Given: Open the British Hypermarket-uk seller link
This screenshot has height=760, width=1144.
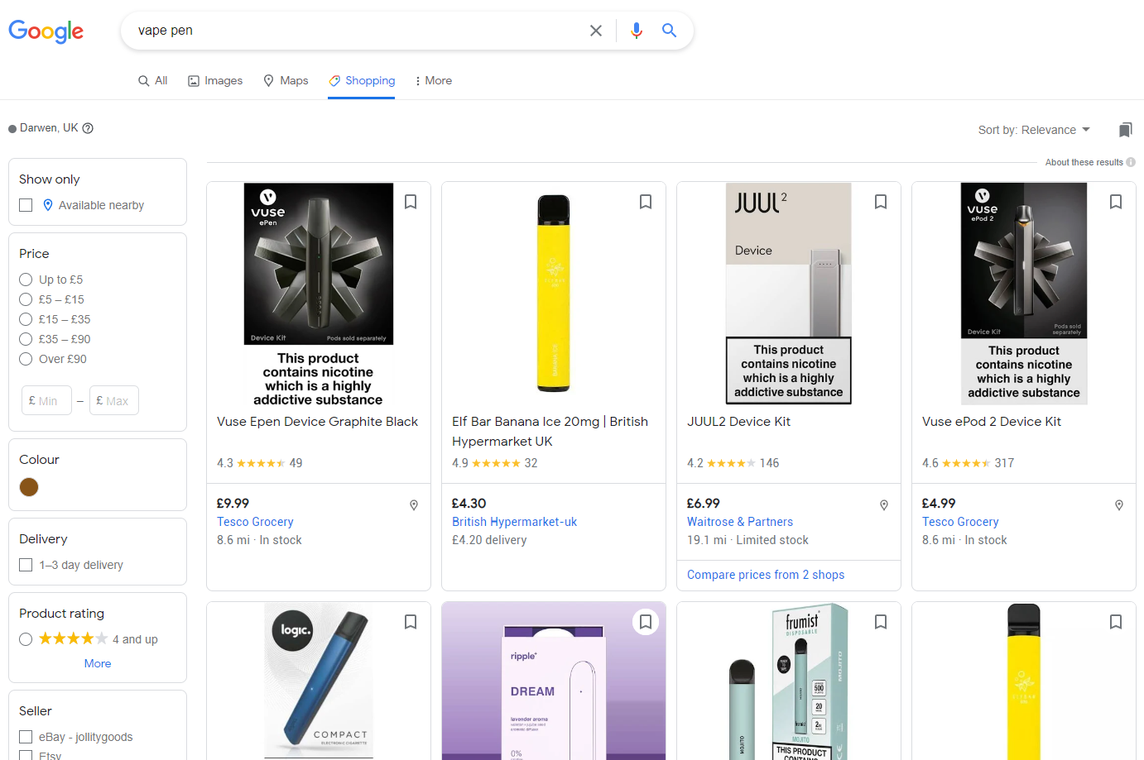Looking at the screenshot, I should click(514, 522).
